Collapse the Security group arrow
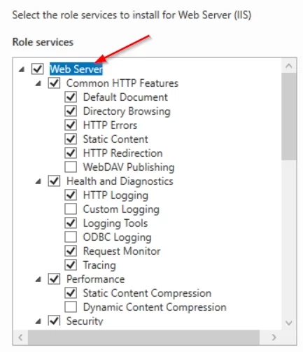303x352 pixels. pos(38,321)
